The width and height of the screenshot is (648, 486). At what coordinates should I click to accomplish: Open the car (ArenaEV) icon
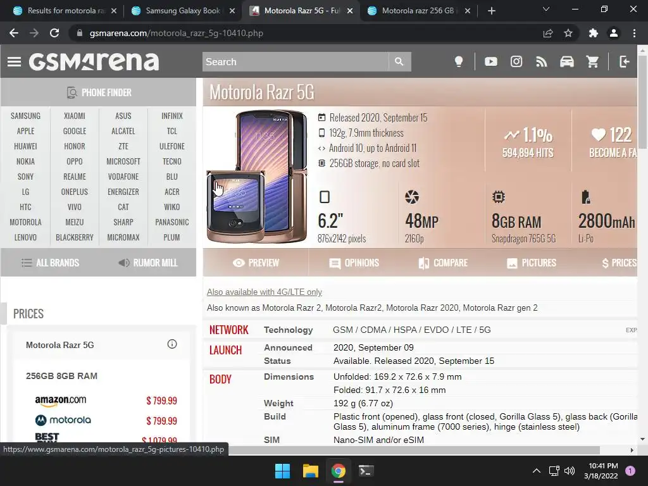point(567,61)
